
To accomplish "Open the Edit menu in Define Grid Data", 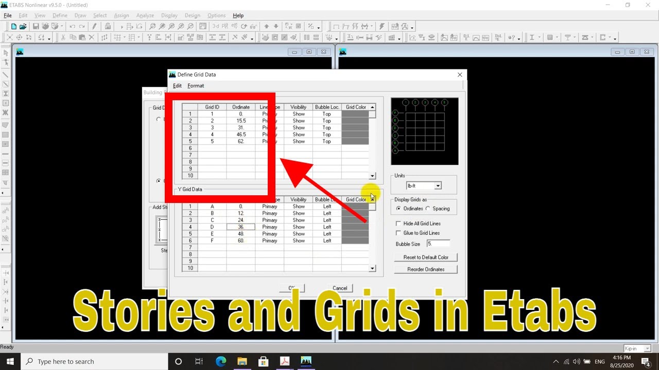I will click(x=177, y=86).
